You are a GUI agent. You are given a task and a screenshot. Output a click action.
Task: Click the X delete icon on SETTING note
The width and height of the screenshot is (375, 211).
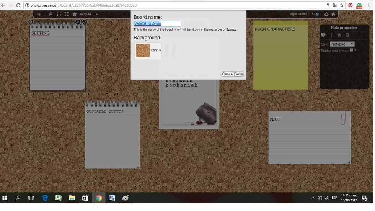point(78,22)
